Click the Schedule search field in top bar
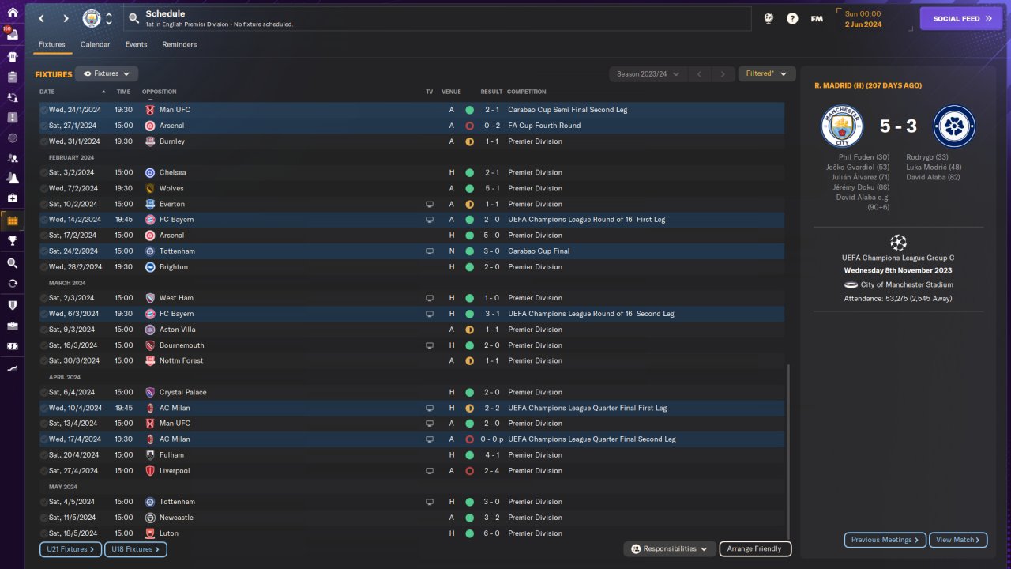The image size is (1011, 569). [x=438, y=18]
